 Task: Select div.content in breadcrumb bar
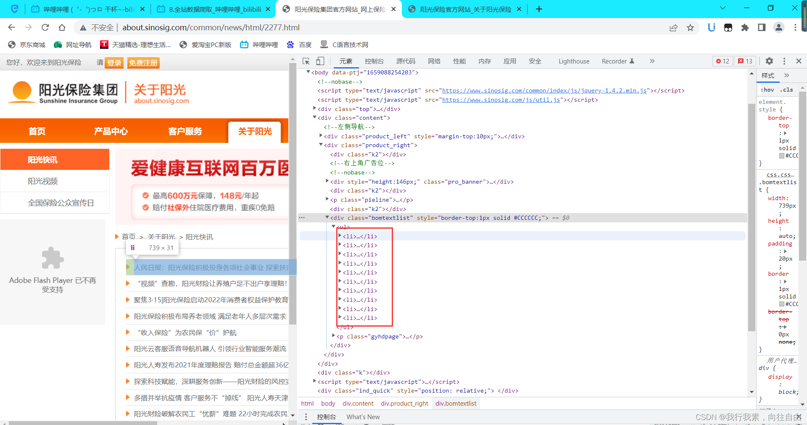[x=358, y=404]
